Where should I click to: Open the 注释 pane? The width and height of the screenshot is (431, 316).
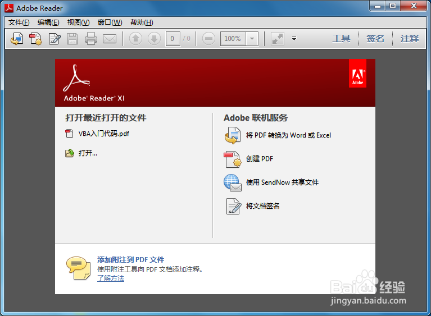410,38
